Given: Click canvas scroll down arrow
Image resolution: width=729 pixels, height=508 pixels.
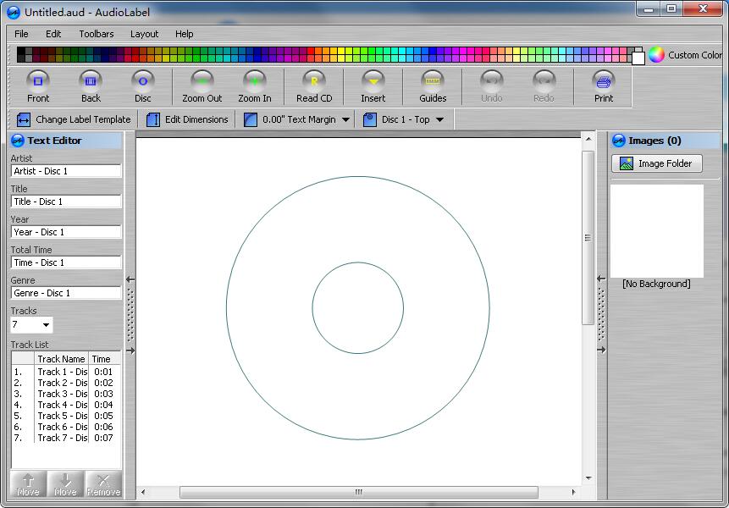Looking at the screenshot, I should [588, 478].
